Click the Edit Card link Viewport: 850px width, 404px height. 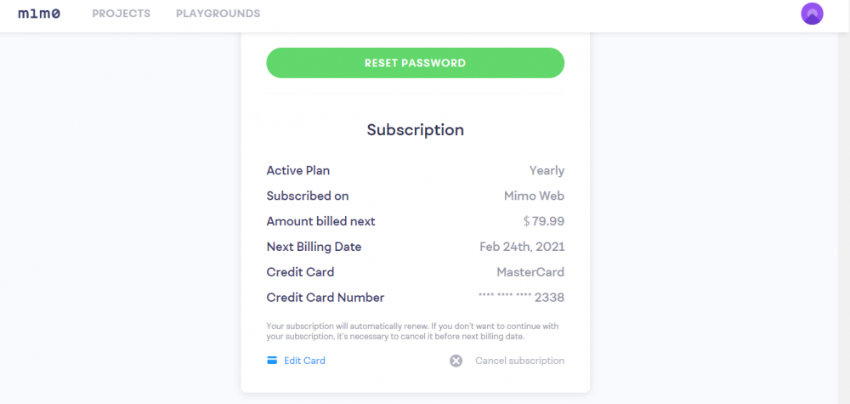304,361
